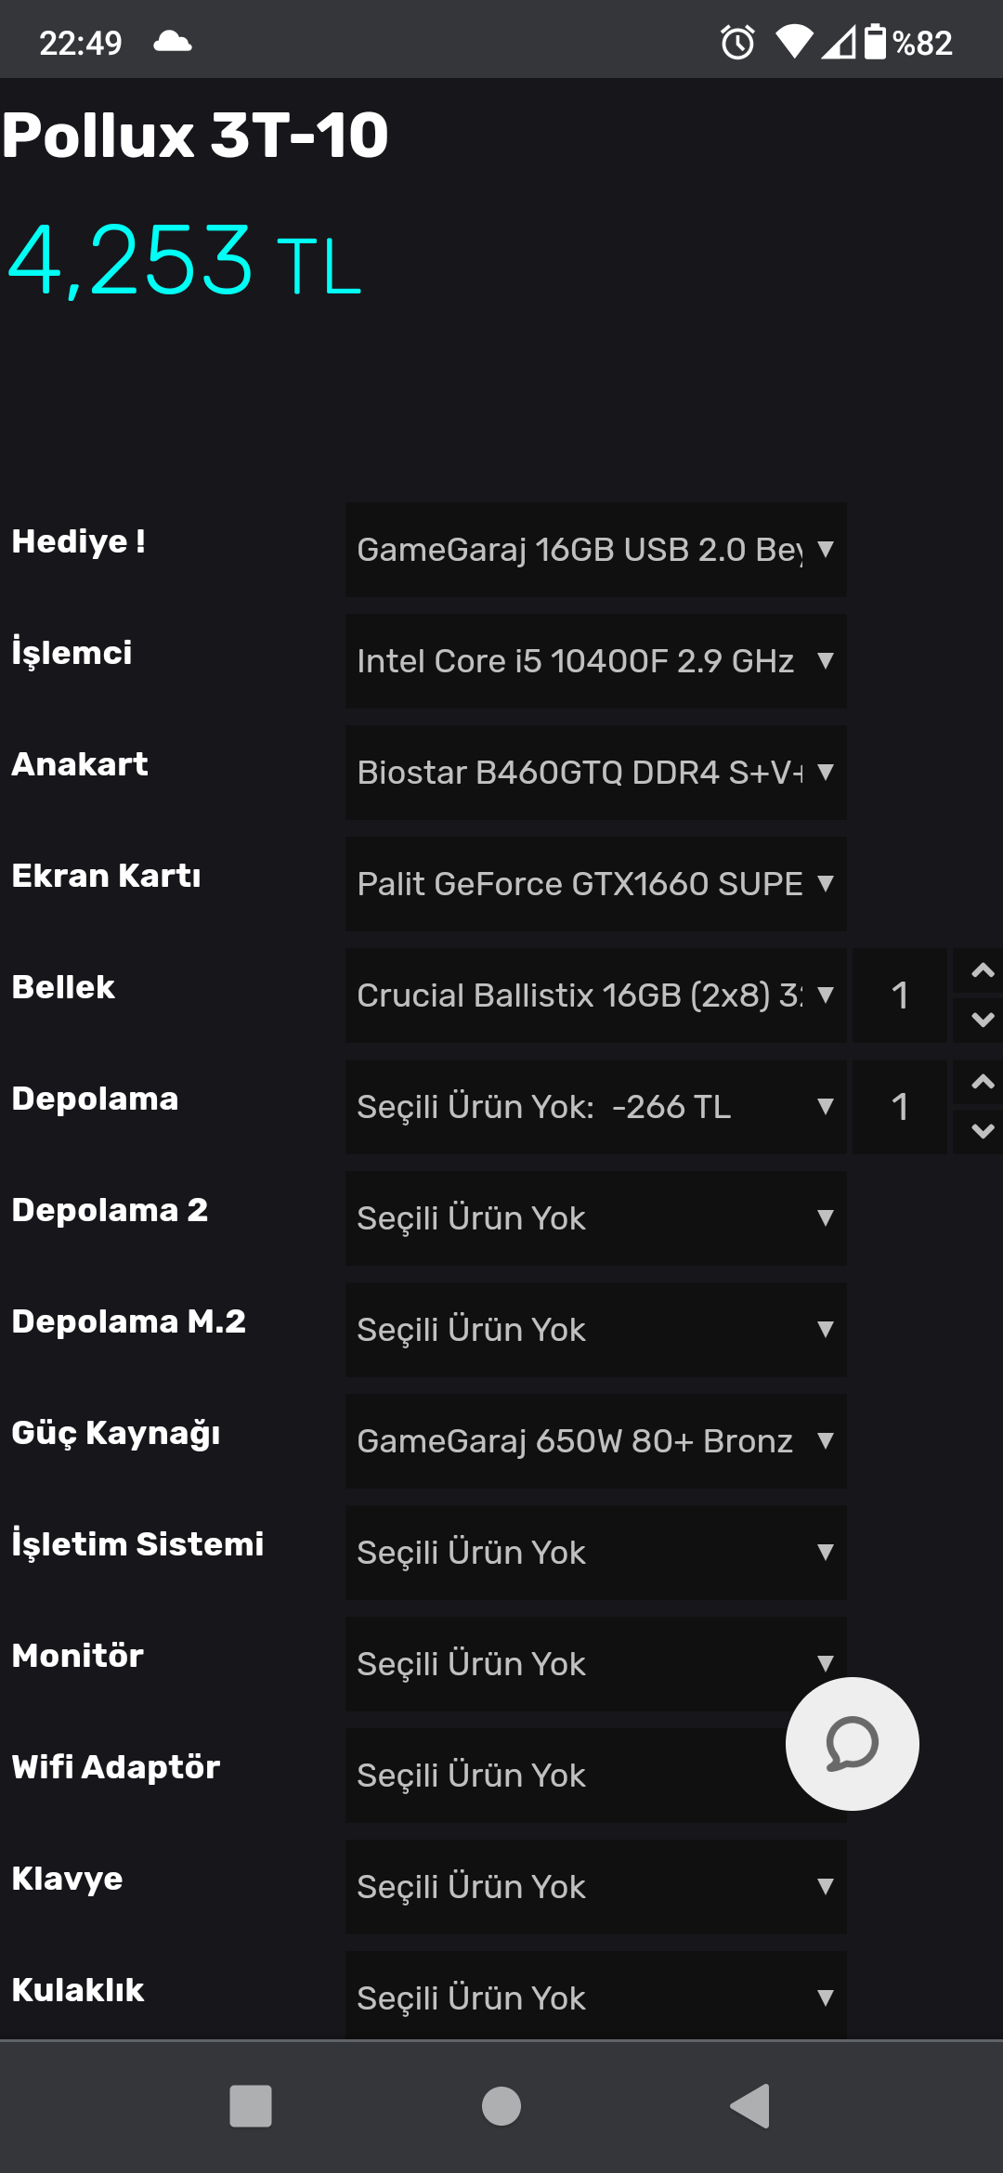
Task: Tap the Android home circle button
Action: coord(501,2105)
